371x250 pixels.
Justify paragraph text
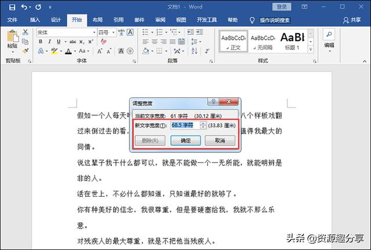pyautogui.click(x=173, y=42)
